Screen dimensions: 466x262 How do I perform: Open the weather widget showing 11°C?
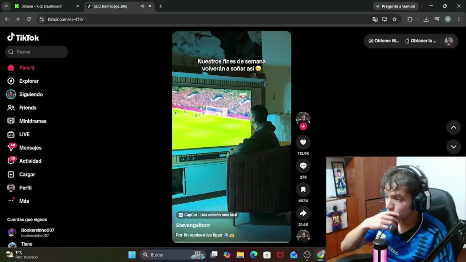tap(22, 255)
